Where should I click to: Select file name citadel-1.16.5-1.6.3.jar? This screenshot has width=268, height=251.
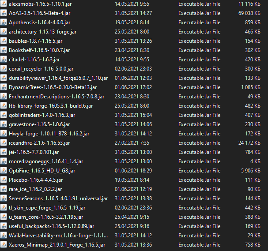coord(34,60)
